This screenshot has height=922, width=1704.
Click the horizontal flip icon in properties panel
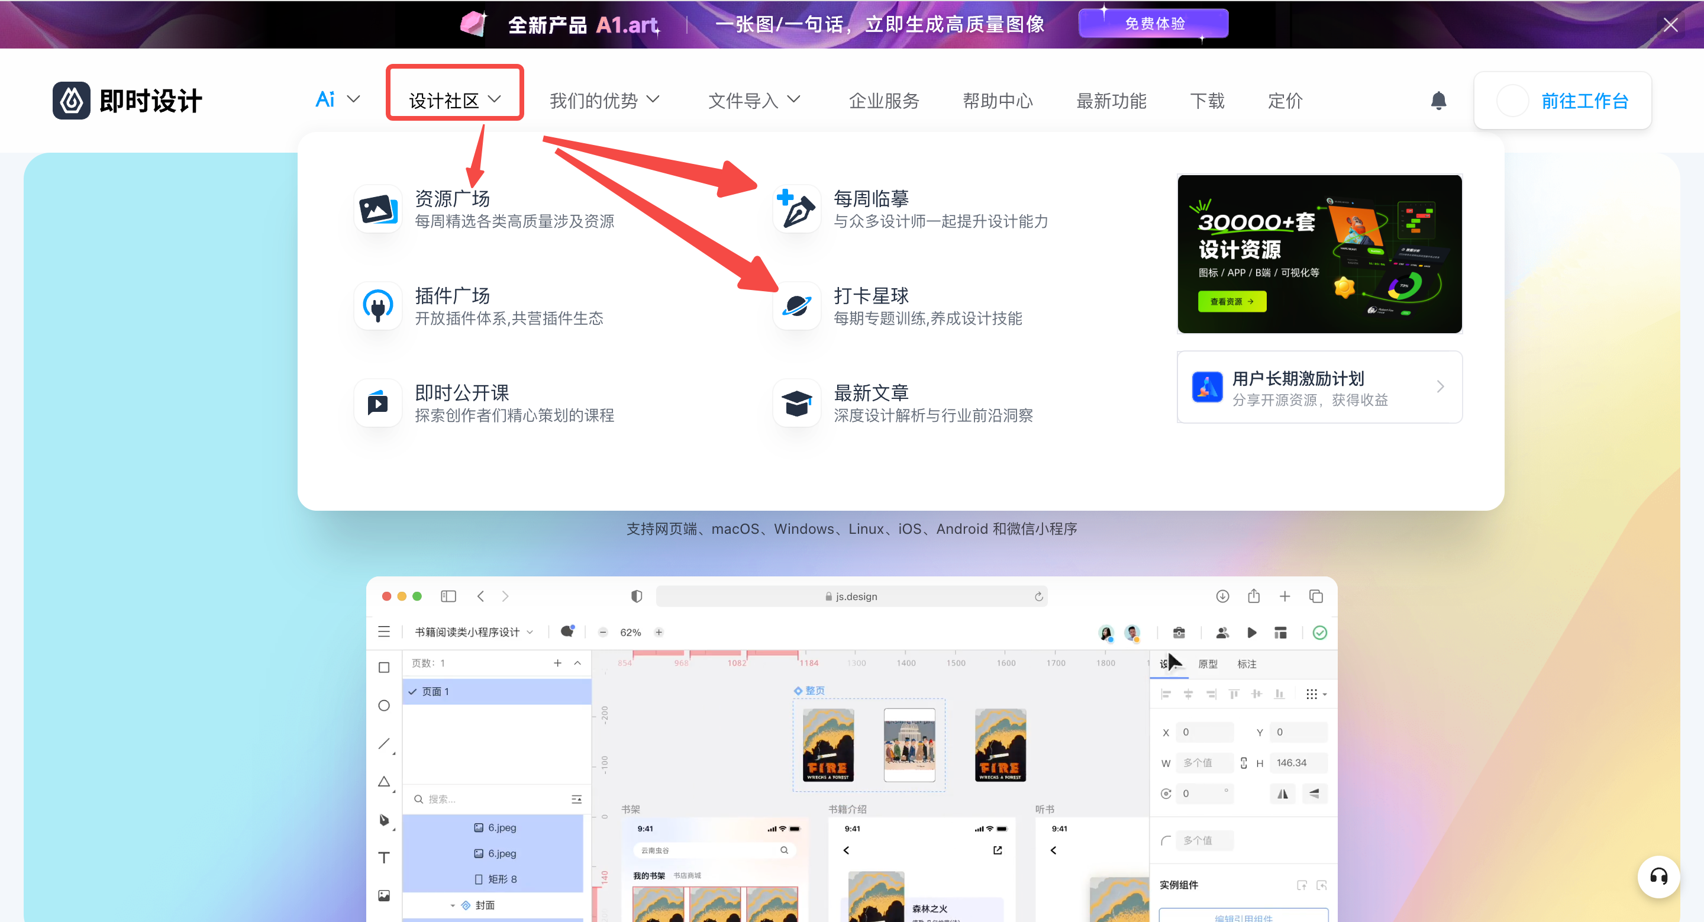click(1282, 793)
